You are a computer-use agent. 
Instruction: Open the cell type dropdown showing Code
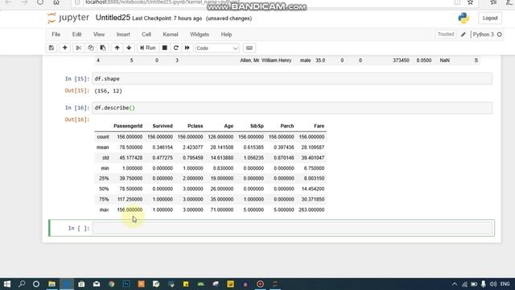pos(216,48)
